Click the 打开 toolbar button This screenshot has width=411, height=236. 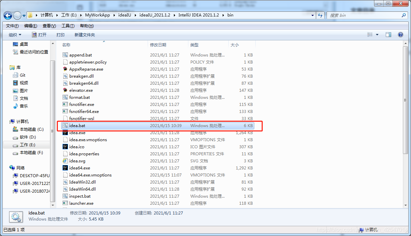click(39, 35)
